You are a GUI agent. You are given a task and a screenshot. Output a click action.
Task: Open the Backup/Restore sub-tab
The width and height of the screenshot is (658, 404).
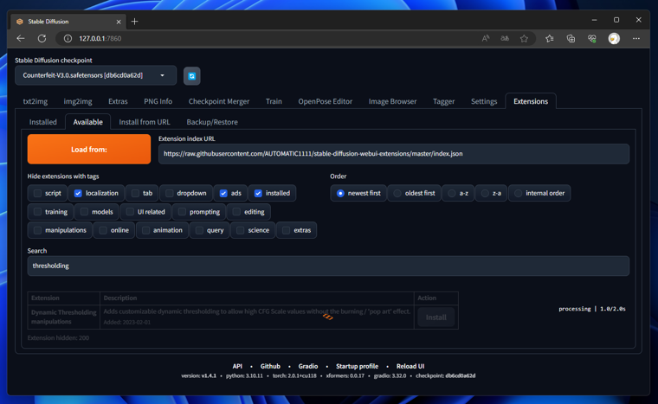(x=212, y=122)
